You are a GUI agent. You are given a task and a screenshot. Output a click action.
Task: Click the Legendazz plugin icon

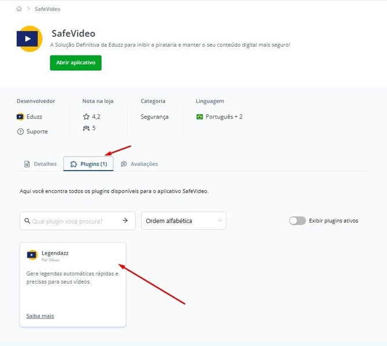(32, 255)
